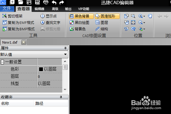Image resolution: width=171 pixels, height=114 pixels.
Task: Click the zoom window magnifier icon
Action: (133, 16)
